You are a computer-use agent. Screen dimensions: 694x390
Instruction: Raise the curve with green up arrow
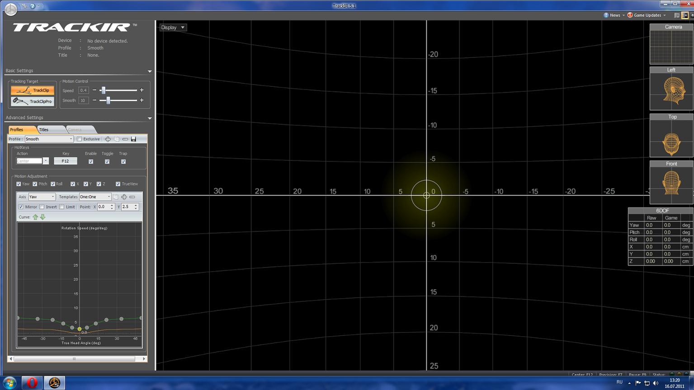click(35, 217)
